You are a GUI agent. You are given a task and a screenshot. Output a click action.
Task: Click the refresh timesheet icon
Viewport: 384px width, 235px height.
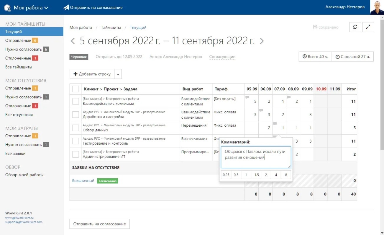pyautogui.click(x=355, y=27)
